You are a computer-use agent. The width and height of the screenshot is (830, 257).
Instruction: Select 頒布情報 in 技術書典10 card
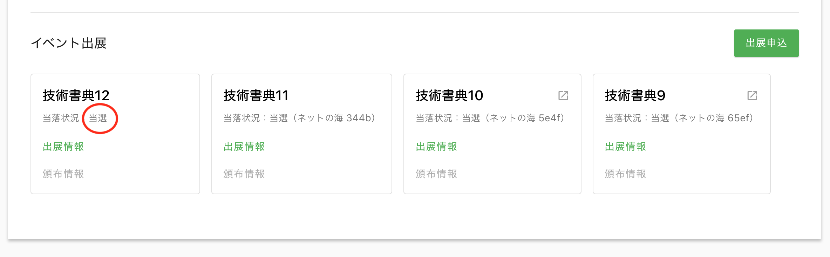tap(437, 174)
